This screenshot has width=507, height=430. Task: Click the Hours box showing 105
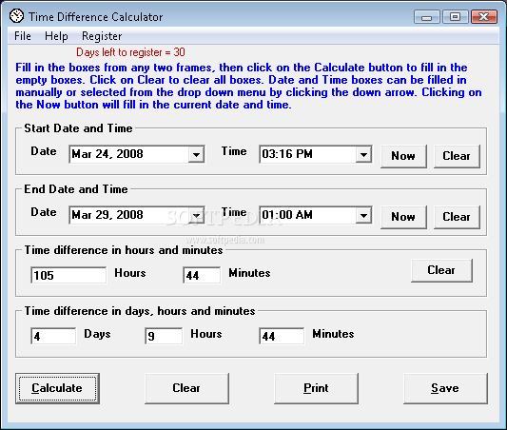click(x=68, y=276)
